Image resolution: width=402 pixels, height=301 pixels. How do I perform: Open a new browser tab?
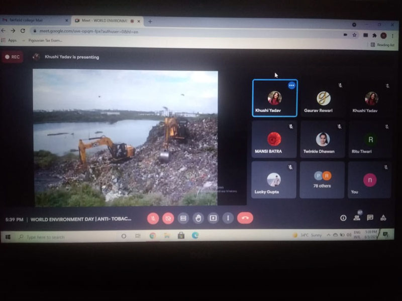pos(150,22)
